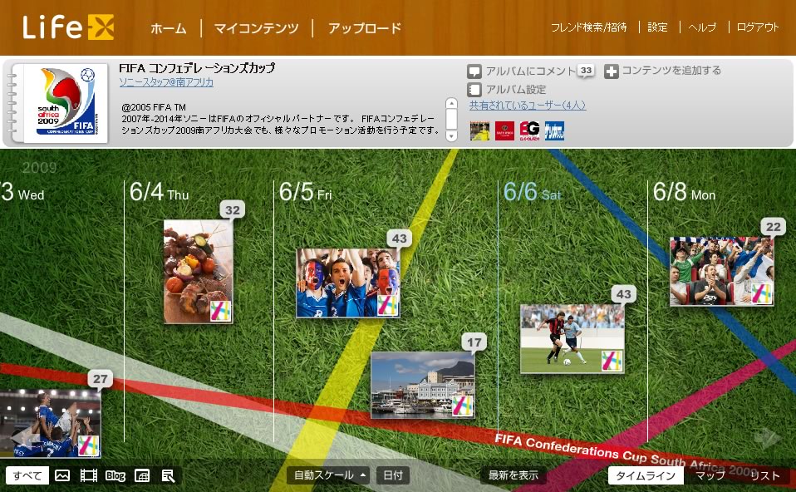Click the Life-X logo
The image size is (796, 492).
(x=68, y=27)
